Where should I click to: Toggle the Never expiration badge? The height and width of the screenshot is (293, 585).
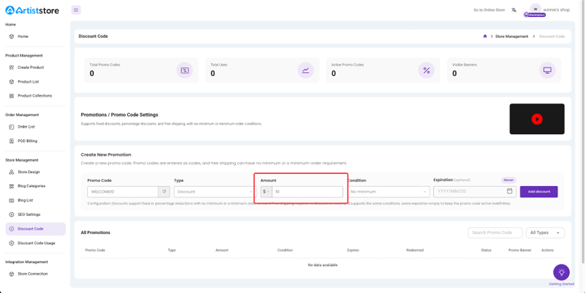[508, 180]
